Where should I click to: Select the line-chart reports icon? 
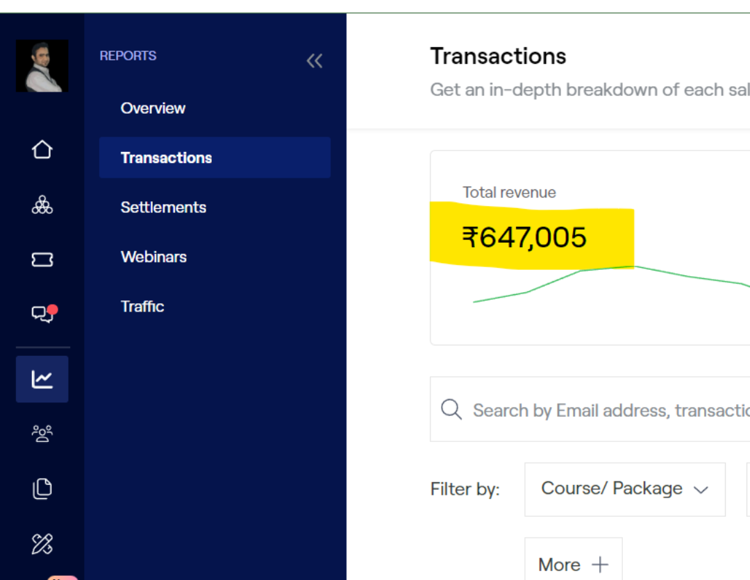[x=42, y=379]
